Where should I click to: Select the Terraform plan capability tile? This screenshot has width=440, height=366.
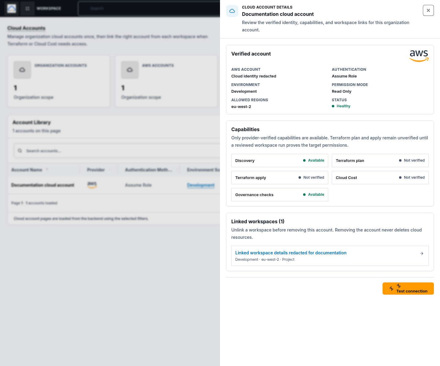click(x=380, y=160)
